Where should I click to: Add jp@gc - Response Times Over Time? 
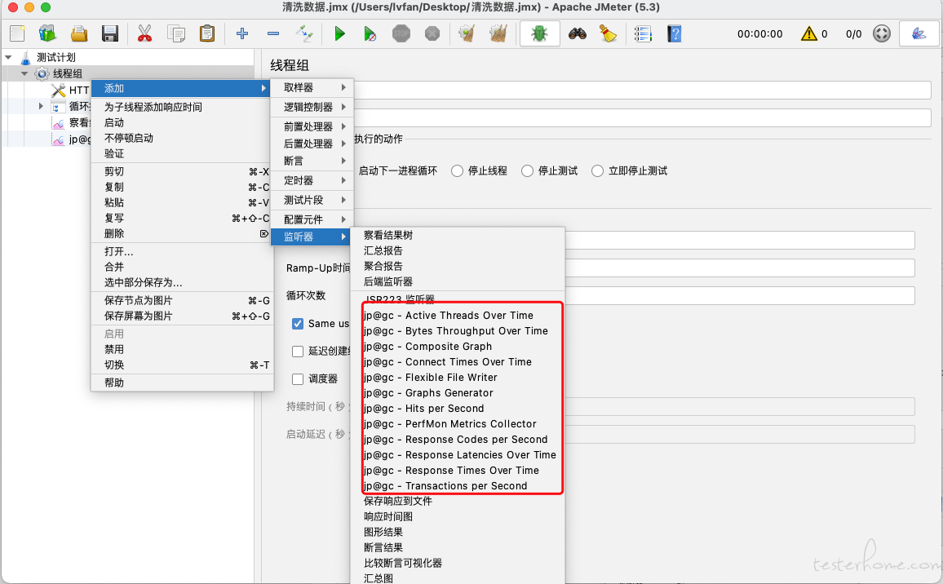458,471
